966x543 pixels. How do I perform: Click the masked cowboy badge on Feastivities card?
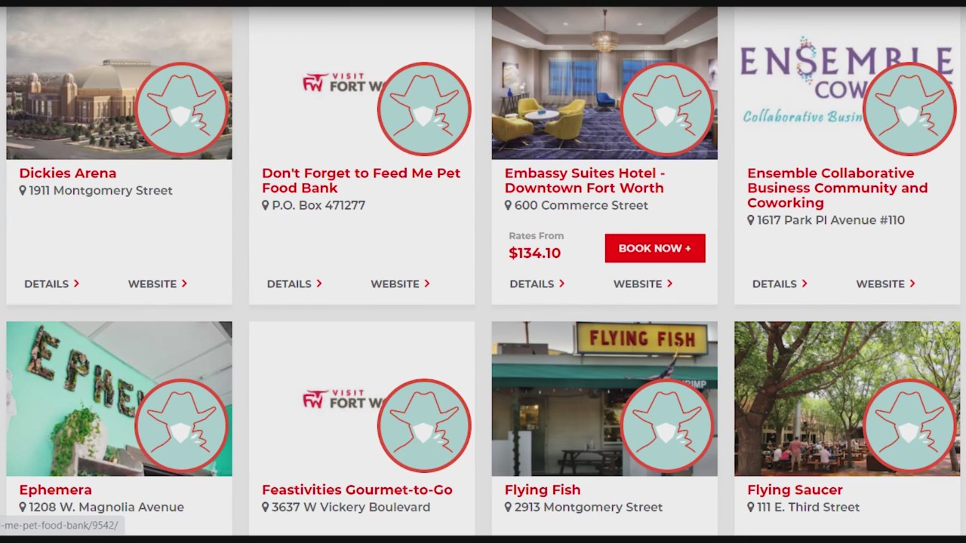(x=424, y=426)
